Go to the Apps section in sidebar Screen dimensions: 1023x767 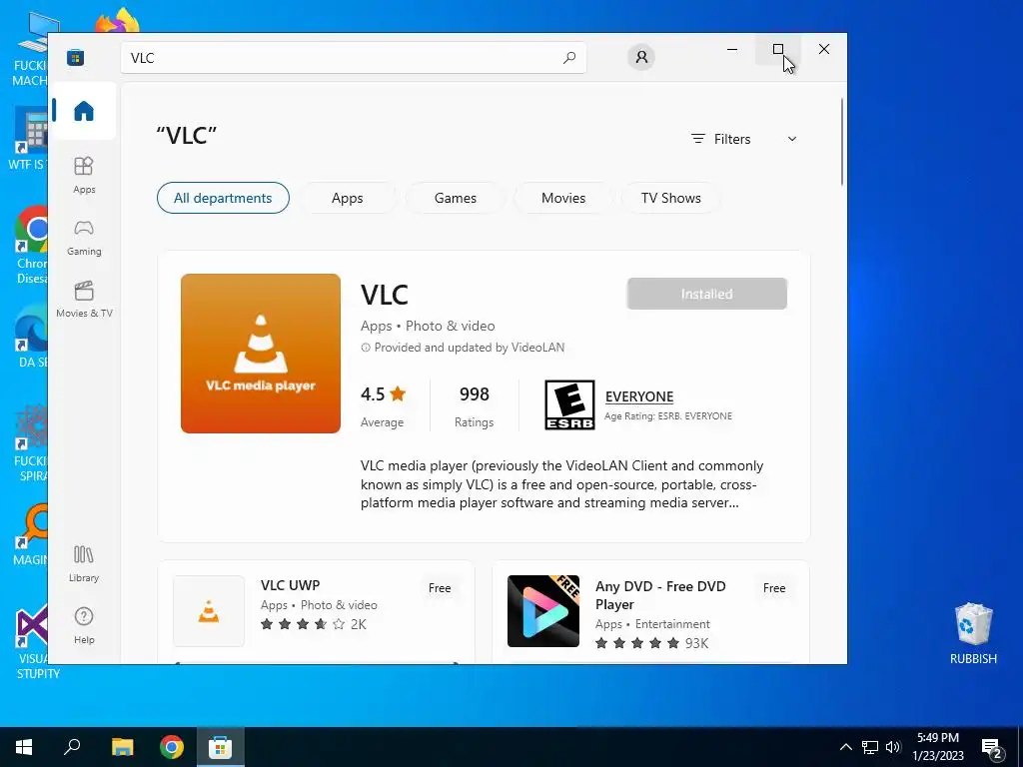pyautogui.click(x=84, y=175)
